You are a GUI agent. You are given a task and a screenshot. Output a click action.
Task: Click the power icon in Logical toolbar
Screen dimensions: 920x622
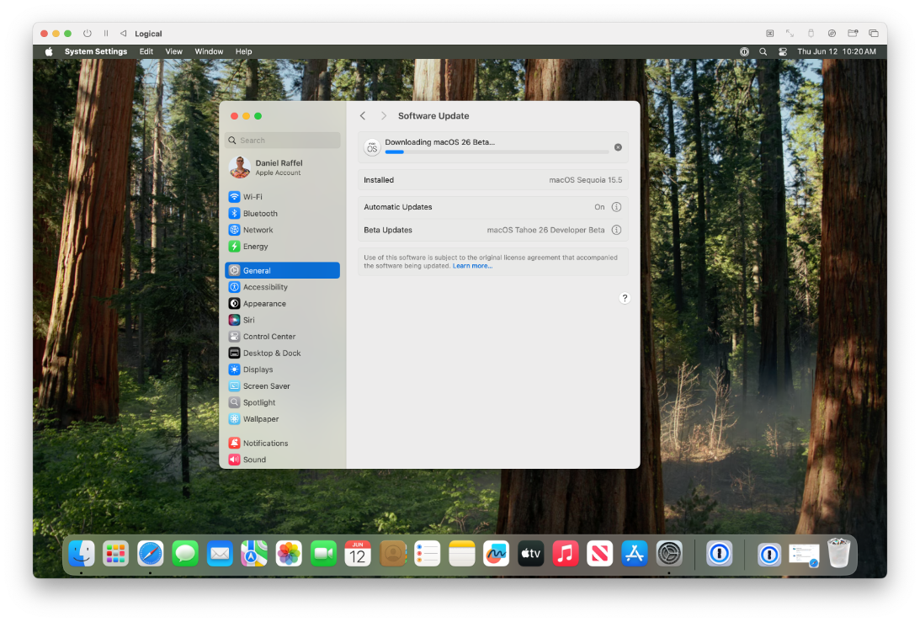pos(88,34)
